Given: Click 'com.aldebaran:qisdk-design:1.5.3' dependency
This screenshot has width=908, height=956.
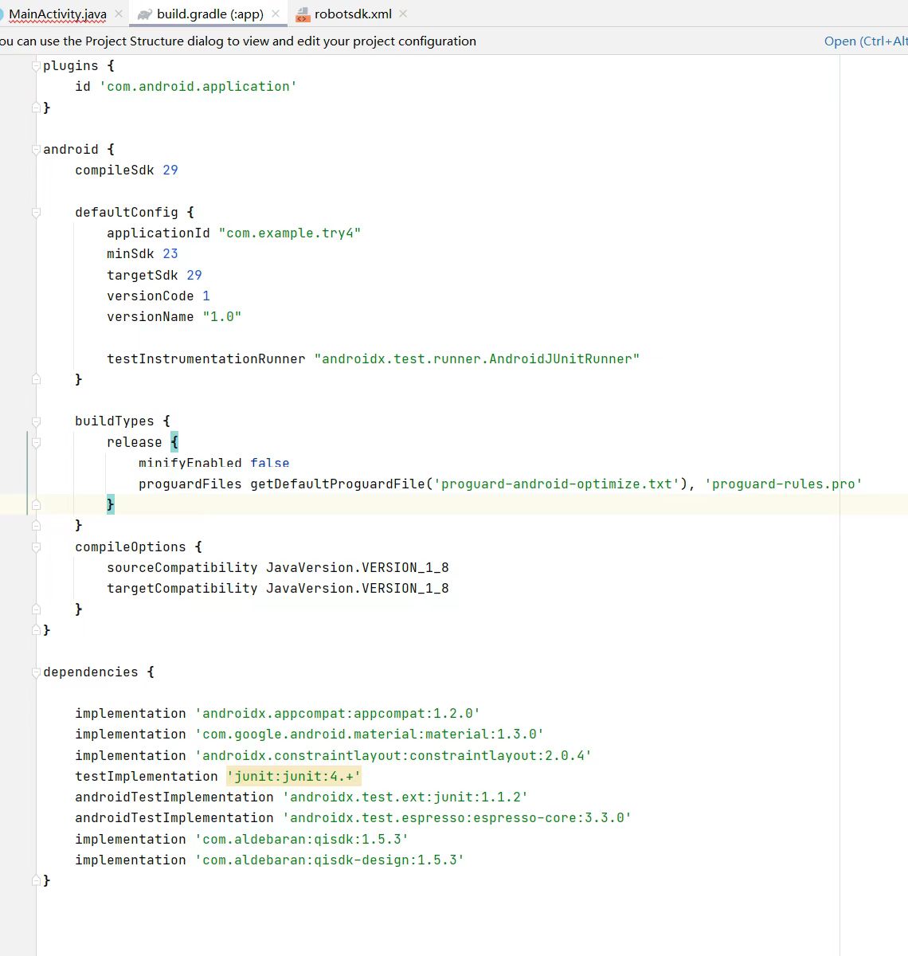Looking at the screenshot, I should pyautogui.click(x=330, y=860).
